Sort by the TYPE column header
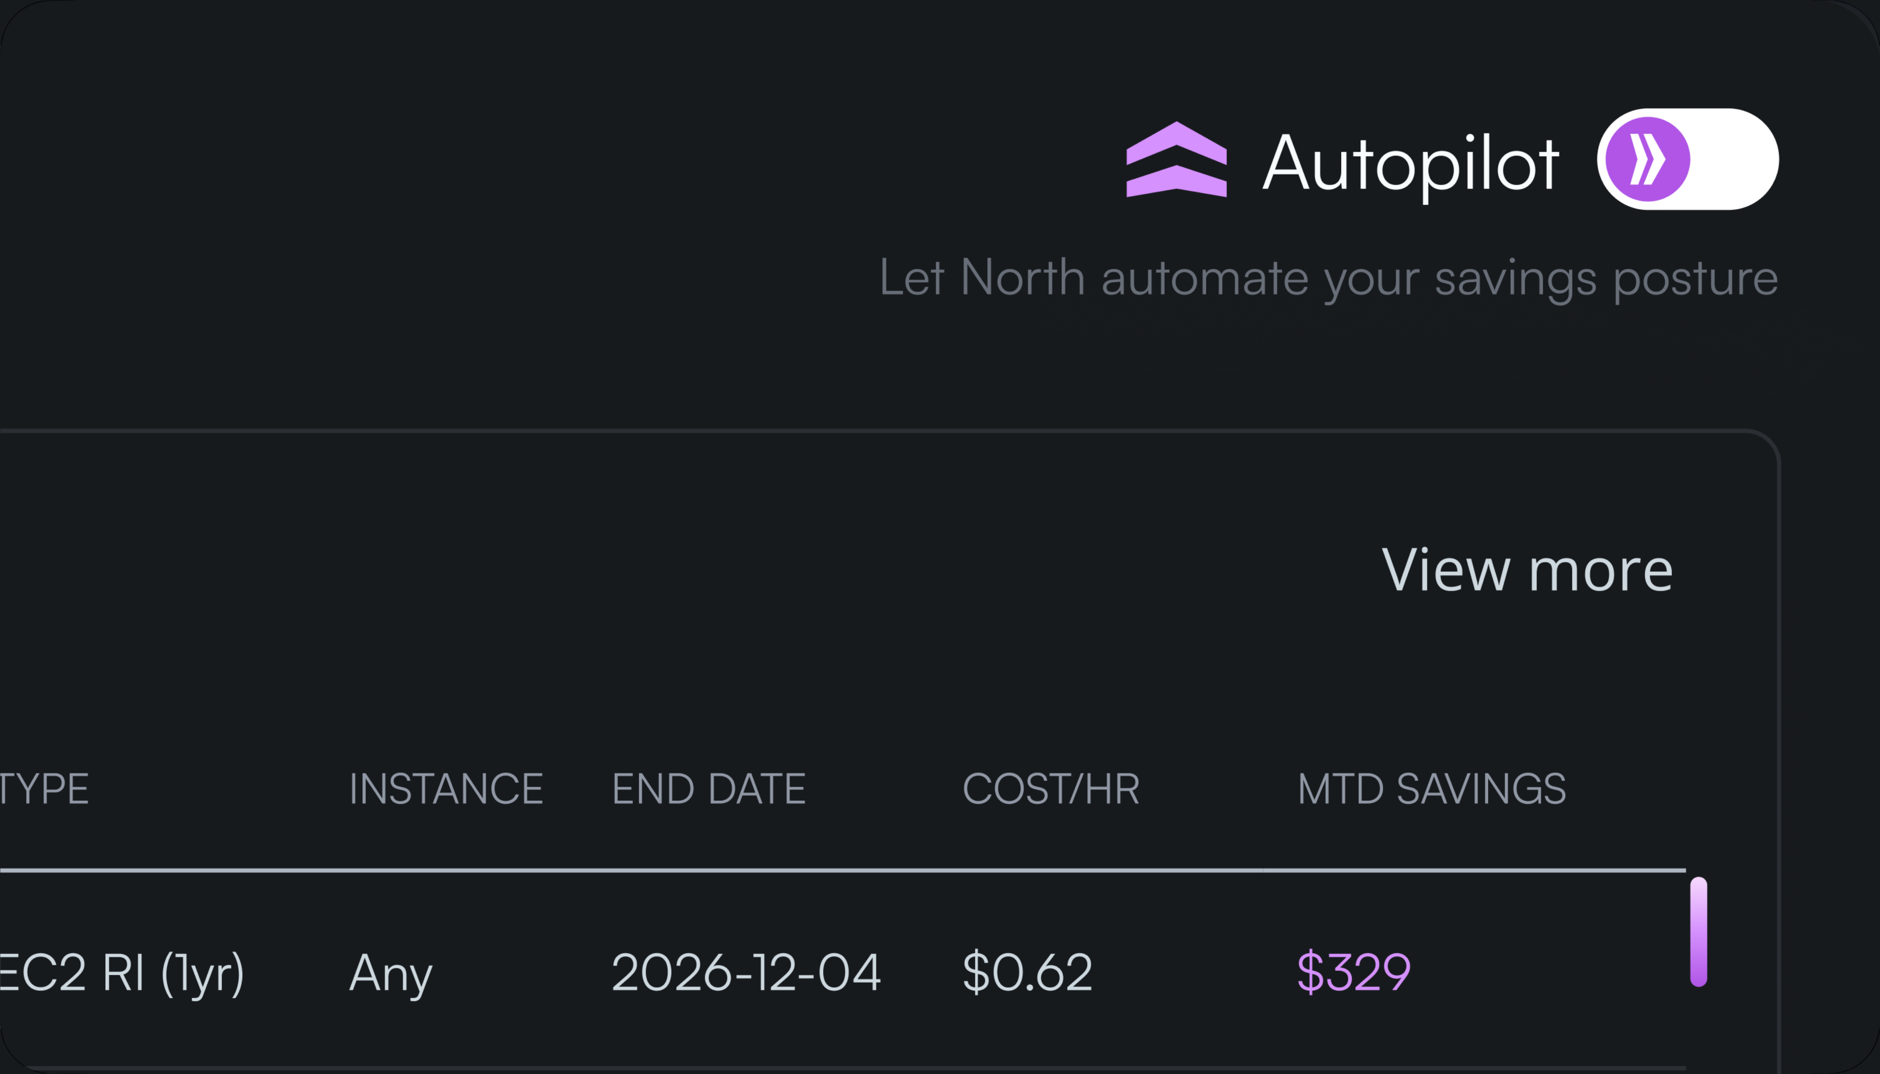1880x1074 pixels. 44,789
